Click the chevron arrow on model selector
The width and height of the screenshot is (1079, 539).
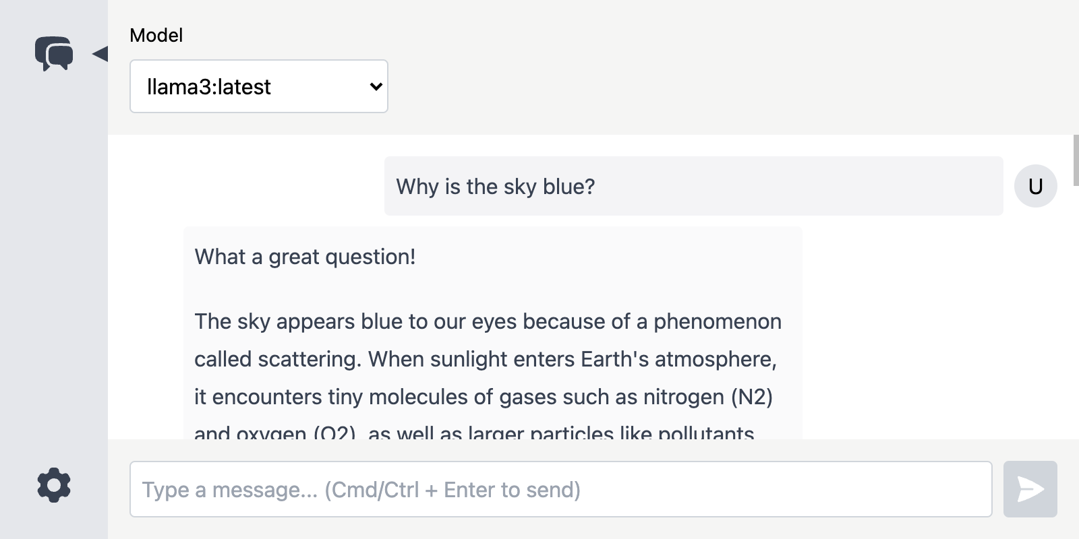coord(376,86)
